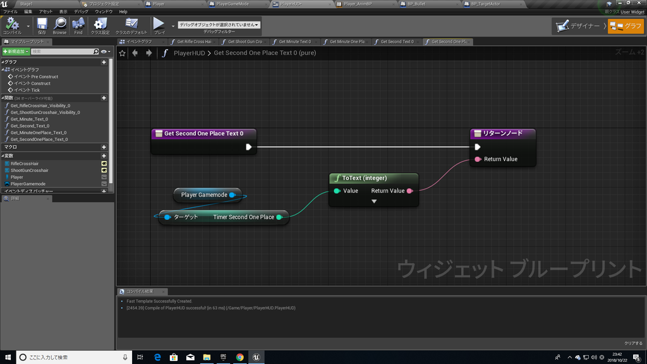Click the My Blueprint search field
This screenshot has height=364, width=647.
point(65,52)
